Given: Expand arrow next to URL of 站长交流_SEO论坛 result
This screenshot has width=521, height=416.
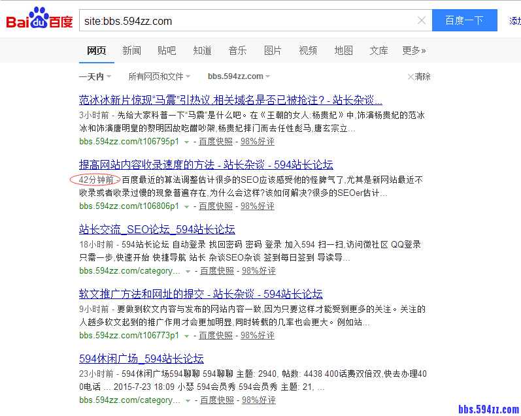Looking at the screenshot, I should point(188,272).
